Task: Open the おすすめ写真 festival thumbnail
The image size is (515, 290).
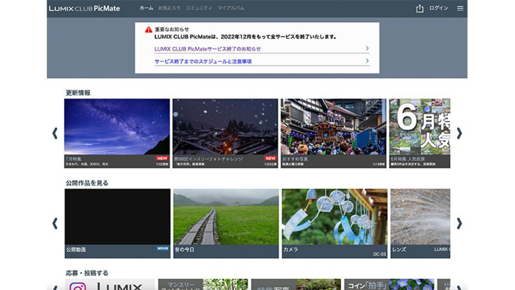Action: click(334, 127)
